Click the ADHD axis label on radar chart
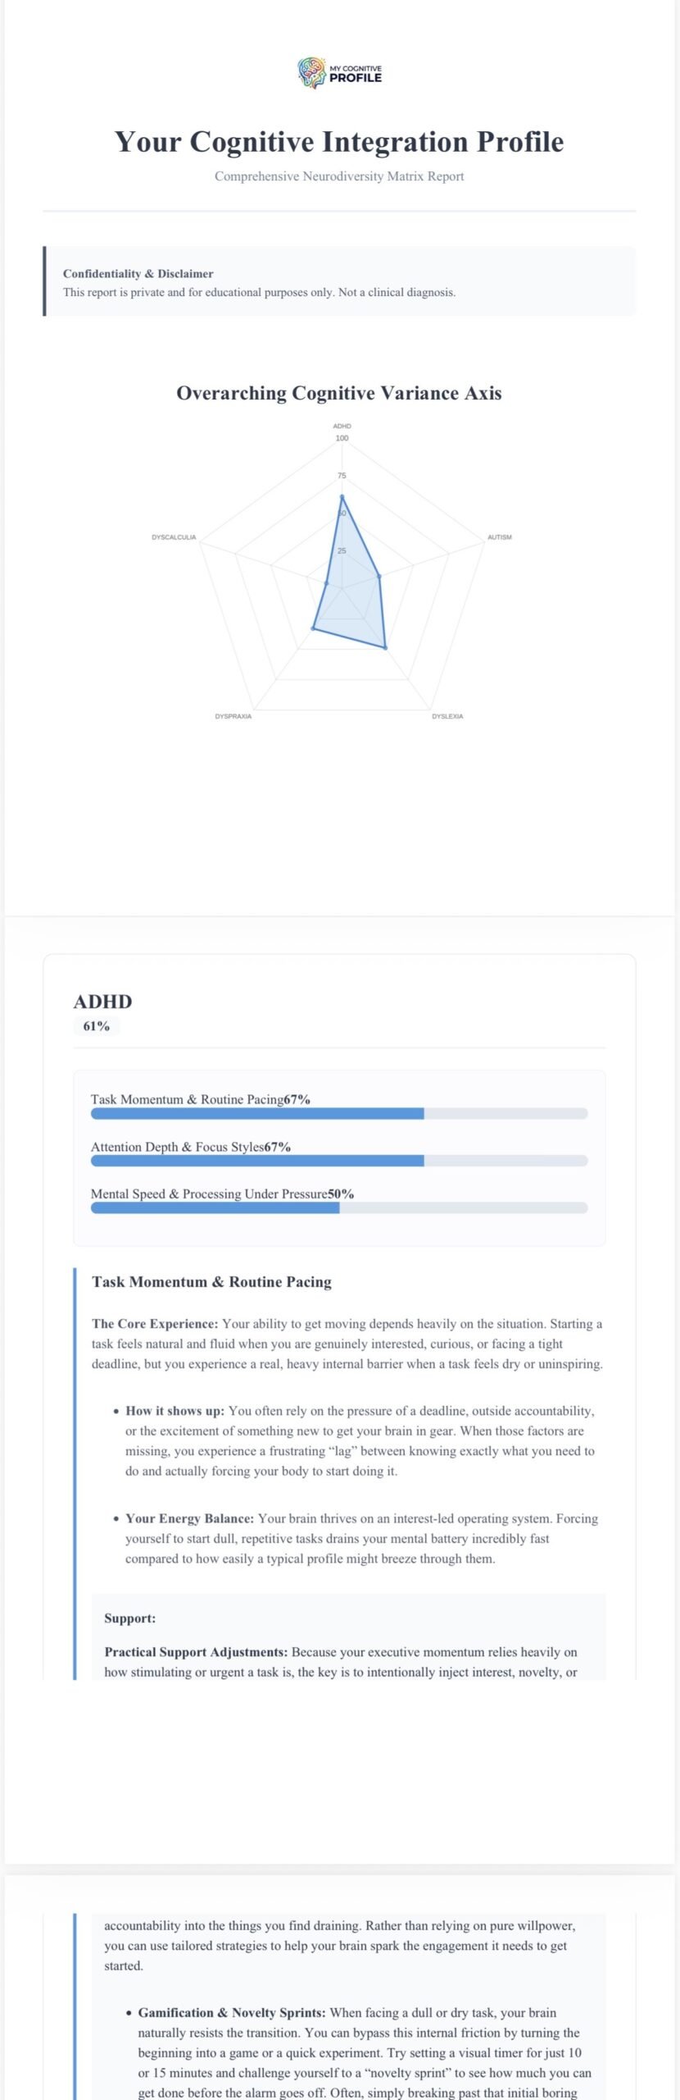The image size is (680, 2100). pos(342,426)
